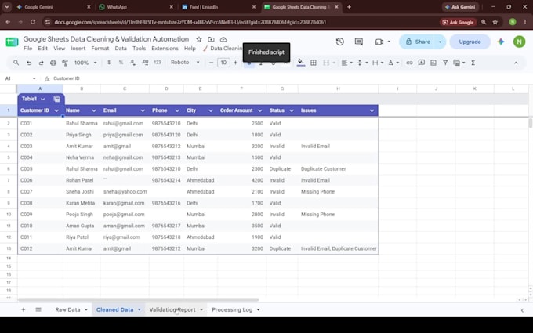Hide the menus with collapse arrow
The width and height of the screenshot is (533, 333).
(516, 63)
